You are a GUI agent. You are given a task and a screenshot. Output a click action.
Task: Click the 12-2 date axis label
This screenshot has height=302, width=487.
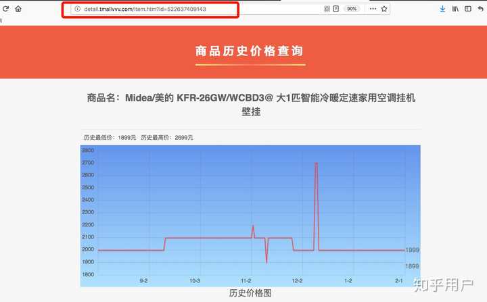click(x=297, y=280)
